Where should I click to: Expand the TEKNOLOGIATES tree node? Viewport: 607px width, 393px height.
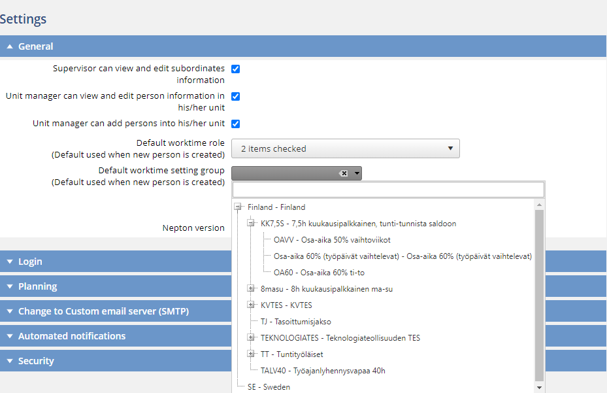click(251, 337)
